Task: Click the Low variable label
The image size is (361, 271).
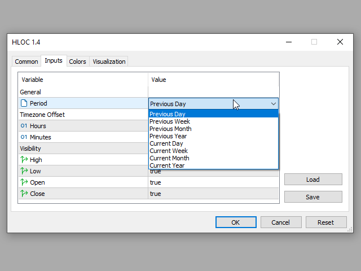Action: tap(35, 171)
